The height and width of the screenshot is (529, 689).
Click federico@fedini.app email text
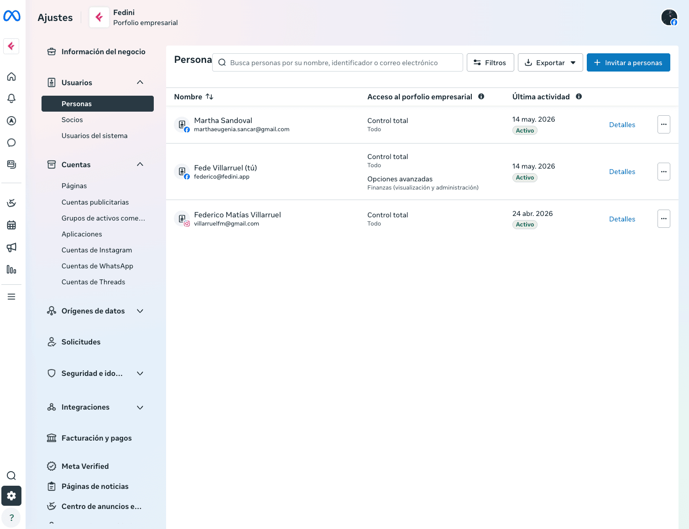[x=221, y=177]
